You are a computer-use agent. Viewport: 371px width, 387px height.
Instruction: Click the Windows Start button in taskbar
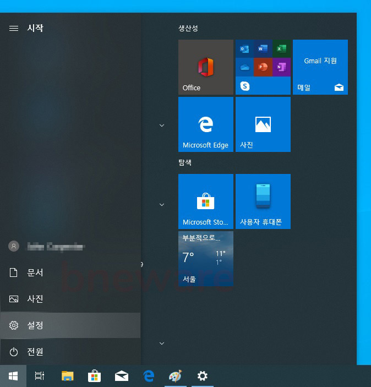coord(13,376)
